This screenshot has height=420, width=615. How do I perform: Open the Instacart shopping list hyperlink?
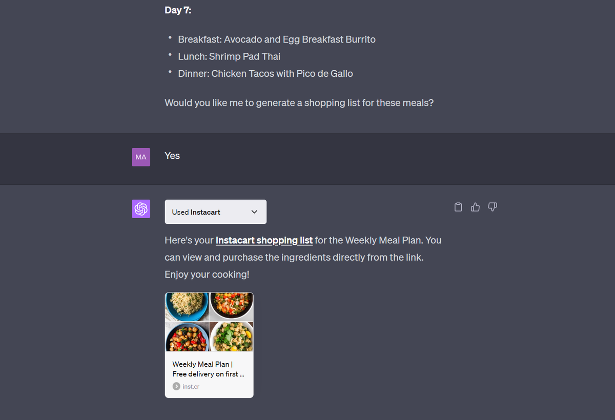[x=264, y=240]
